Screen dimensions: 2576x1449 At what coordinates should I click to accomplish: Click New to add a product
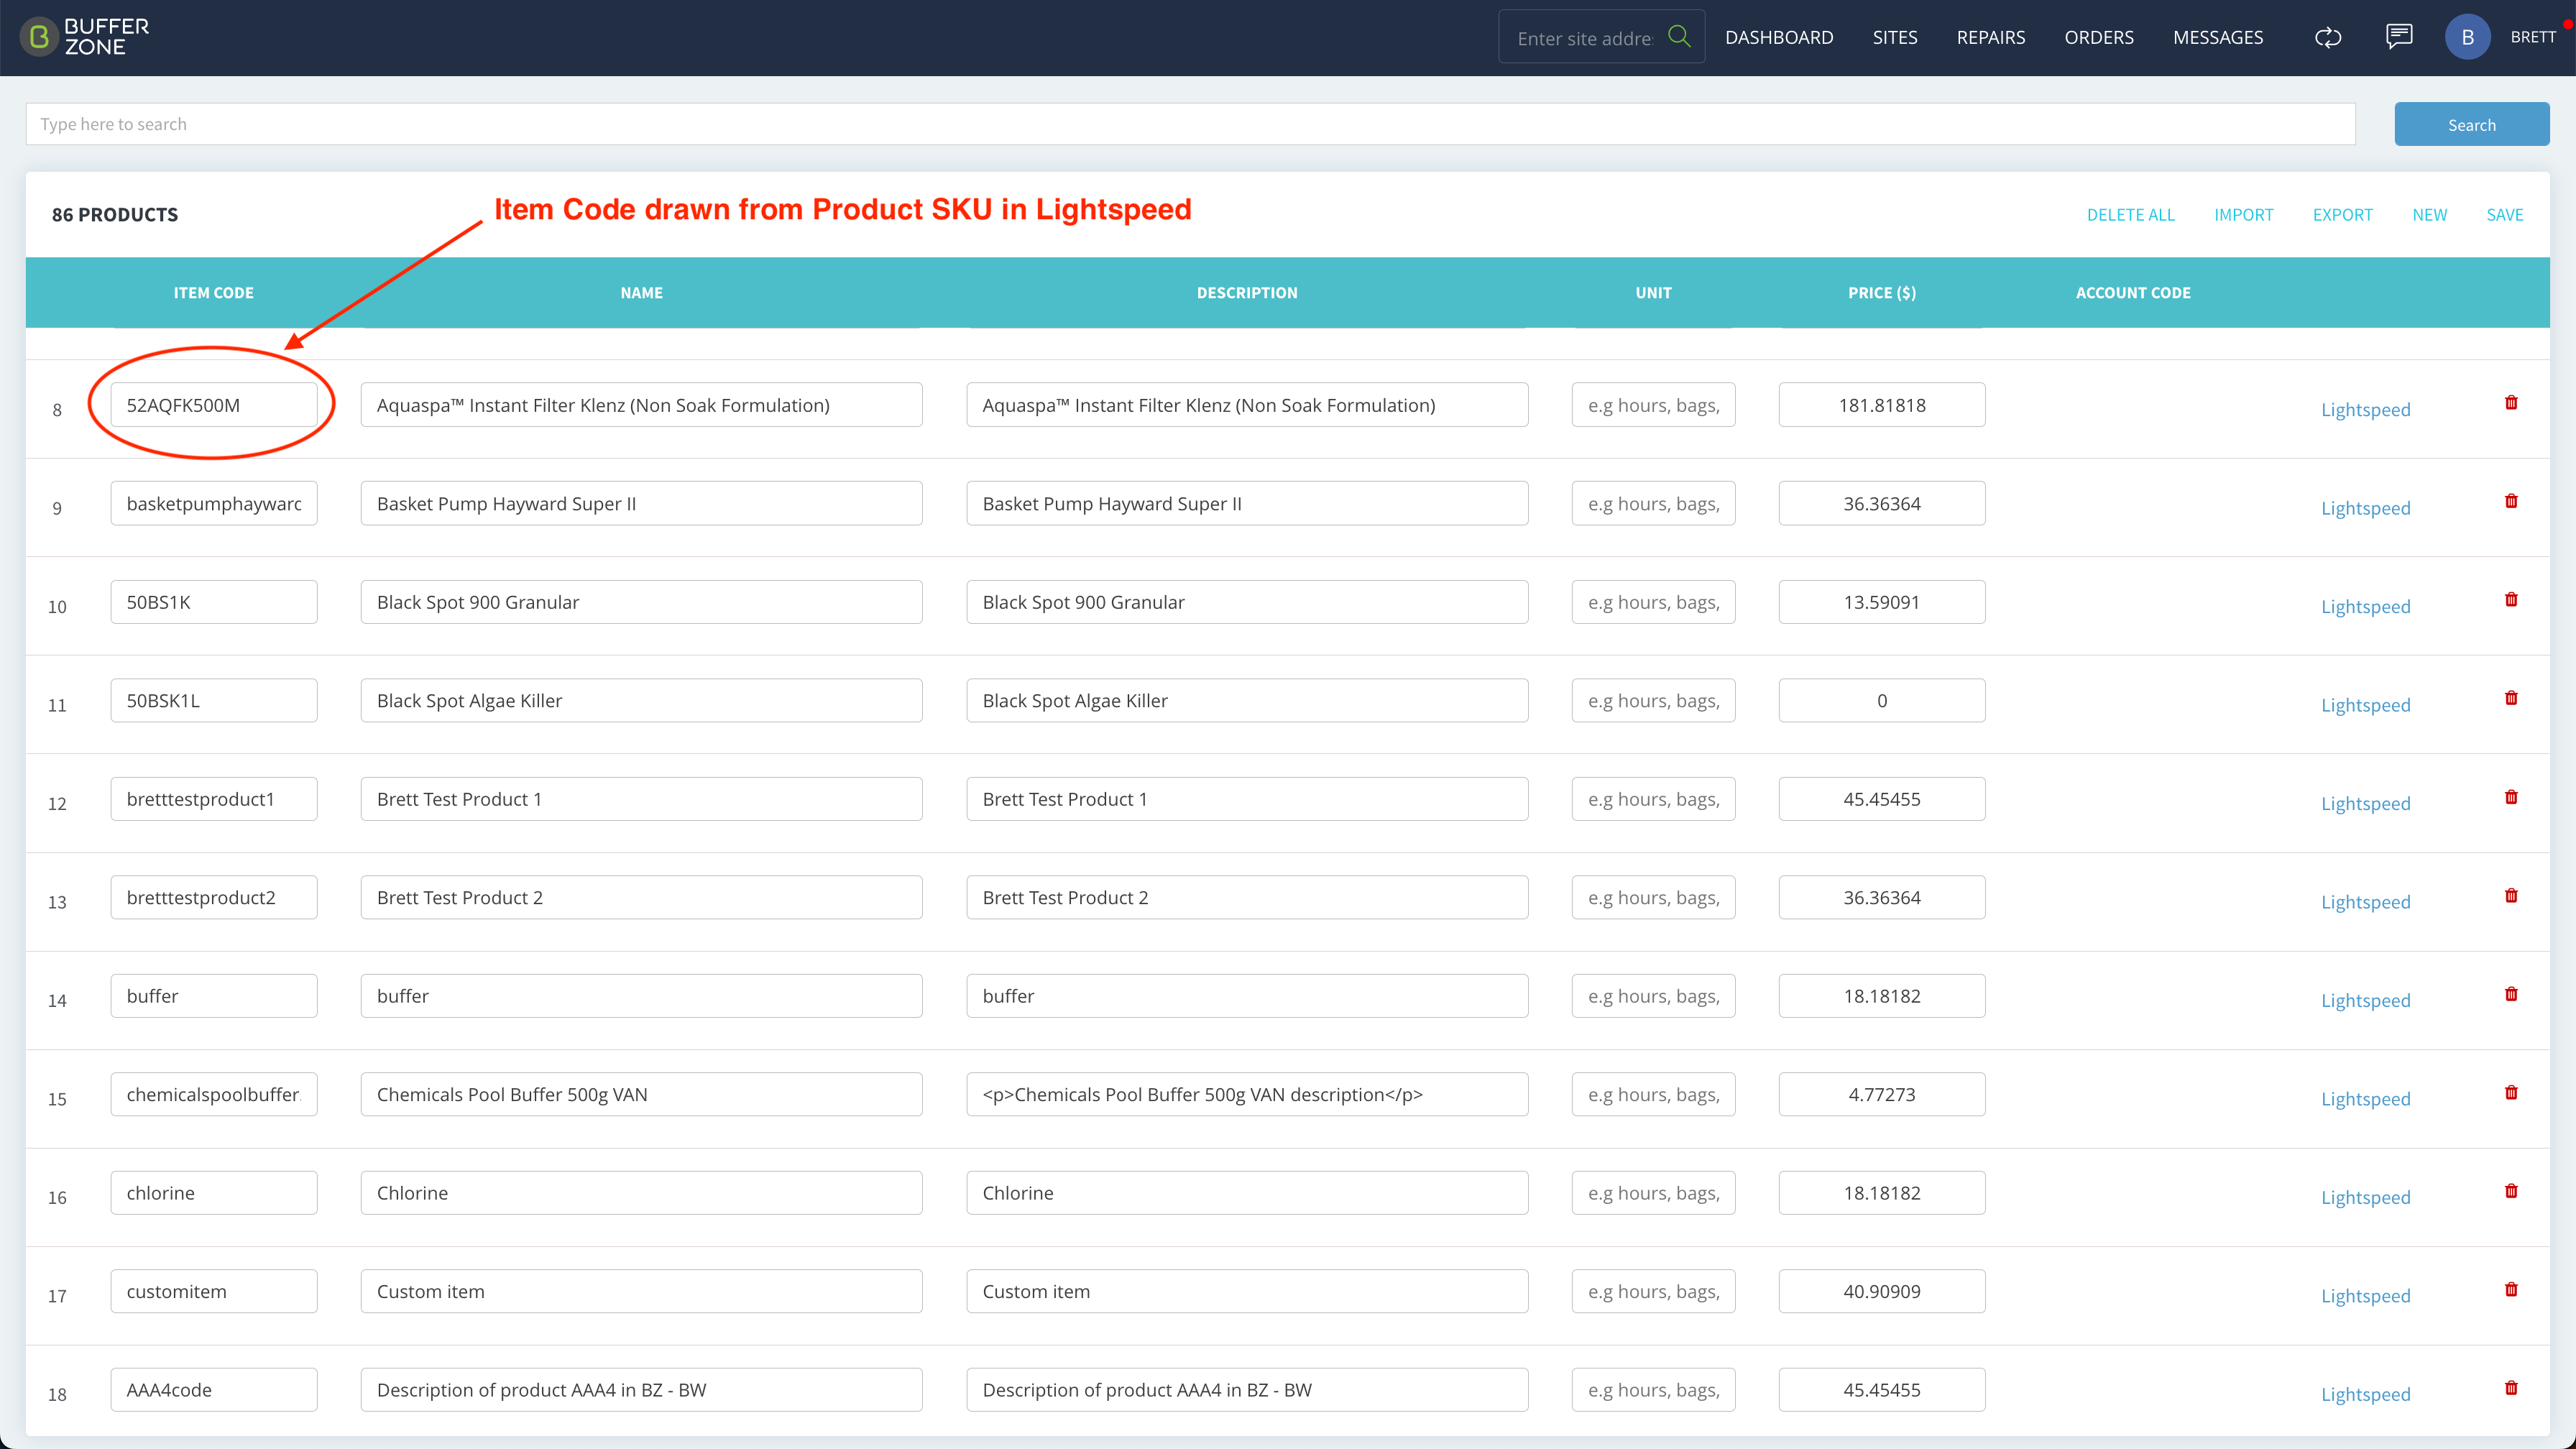click(x=2429, y=215)
